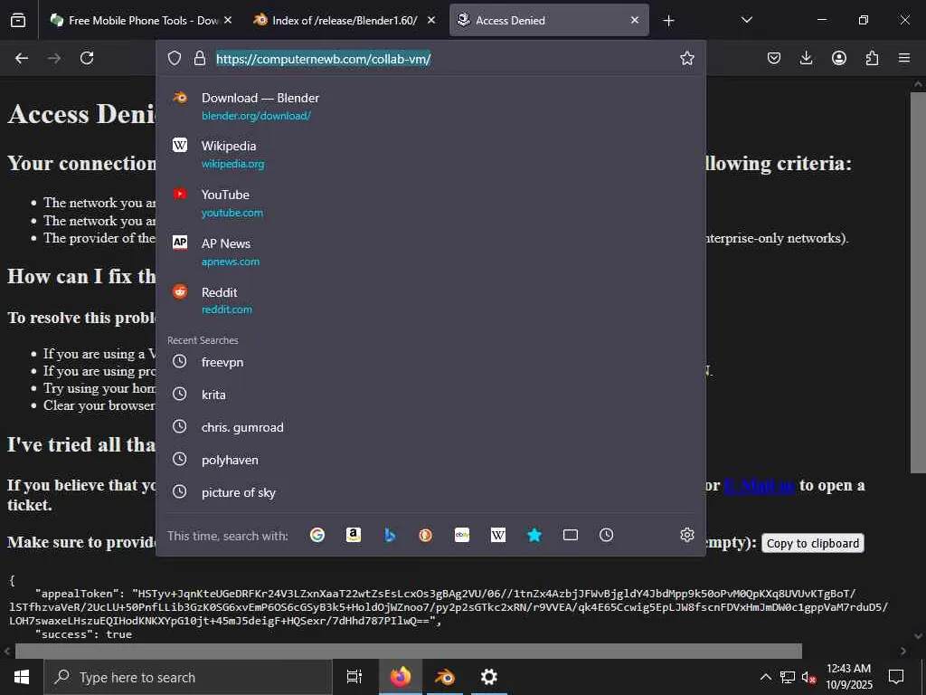Screen dimensions: 926x695
Task: Open Firefox View icon in tab strip
Action: point(18,21)
